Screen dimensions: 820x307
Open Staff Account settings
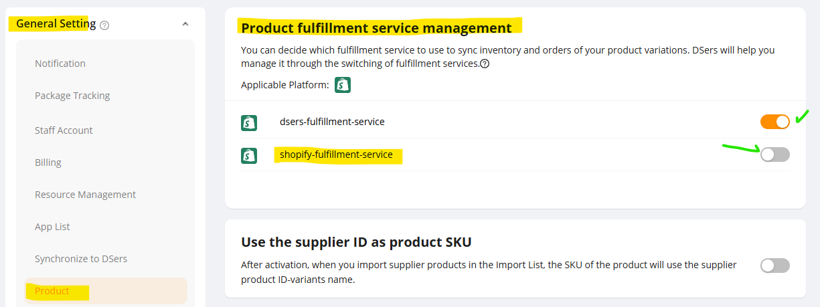pos(64,130)
